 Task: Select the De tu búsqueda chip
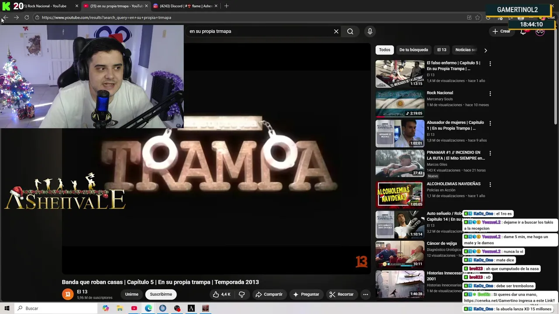click(x=414, y=50)
